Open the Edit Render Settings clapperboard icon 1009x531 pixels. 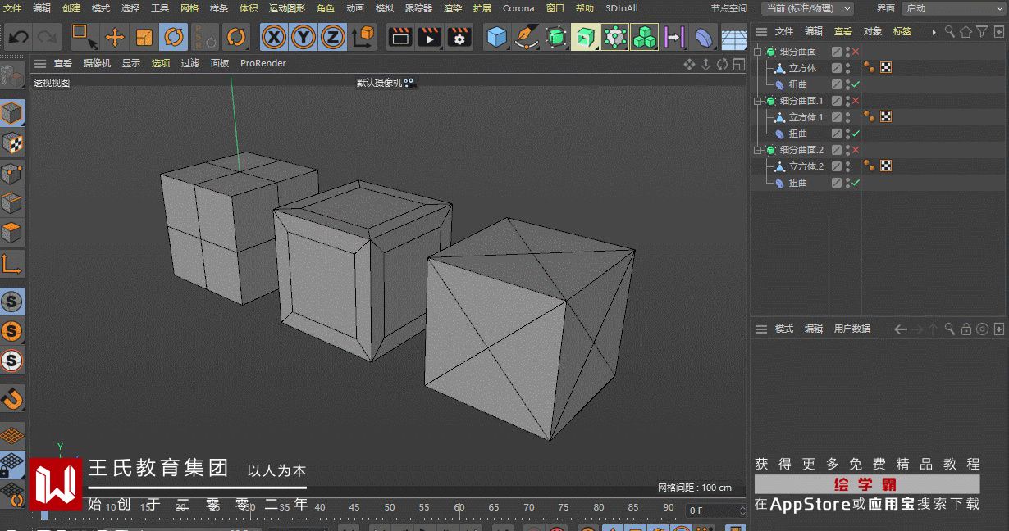pyautogui.click(x=459, y=38)
